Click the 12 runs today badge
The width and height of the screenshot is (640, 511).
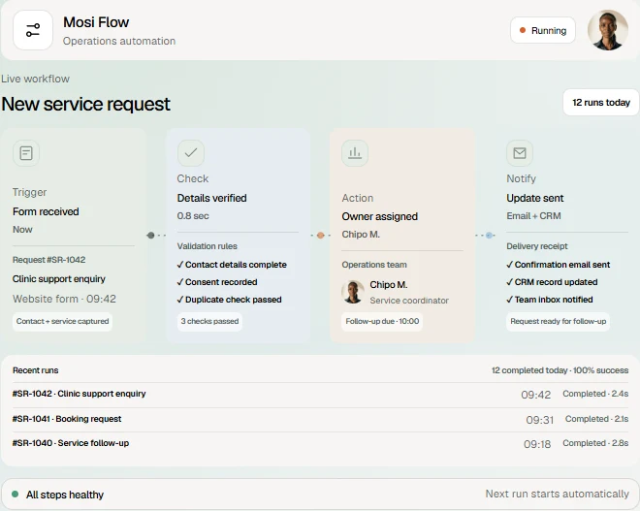coord(600,103)
